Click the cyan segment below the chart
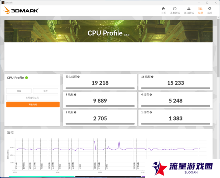Image resolution: width=220 pixels, height=178 pixels. coord(41,176)
